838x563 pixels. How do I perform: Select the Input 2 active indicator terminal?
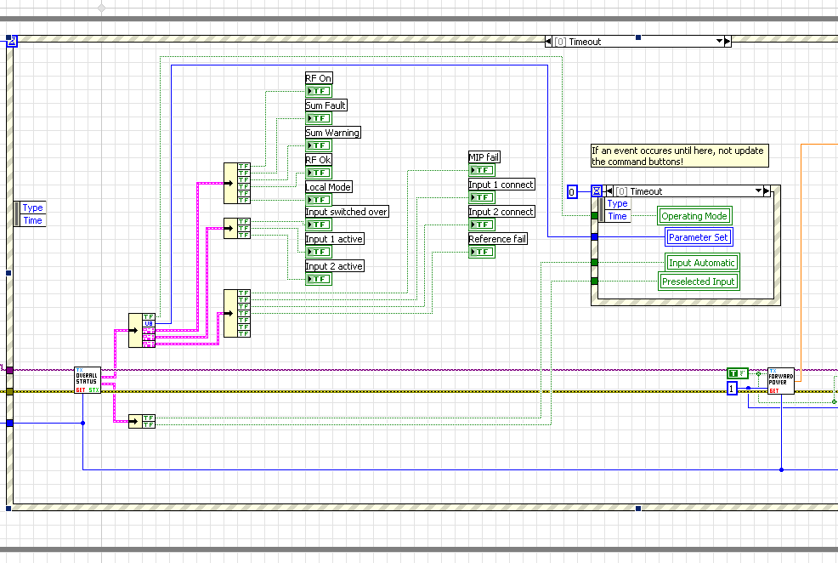pyautogui.click(x=319, y=279)
